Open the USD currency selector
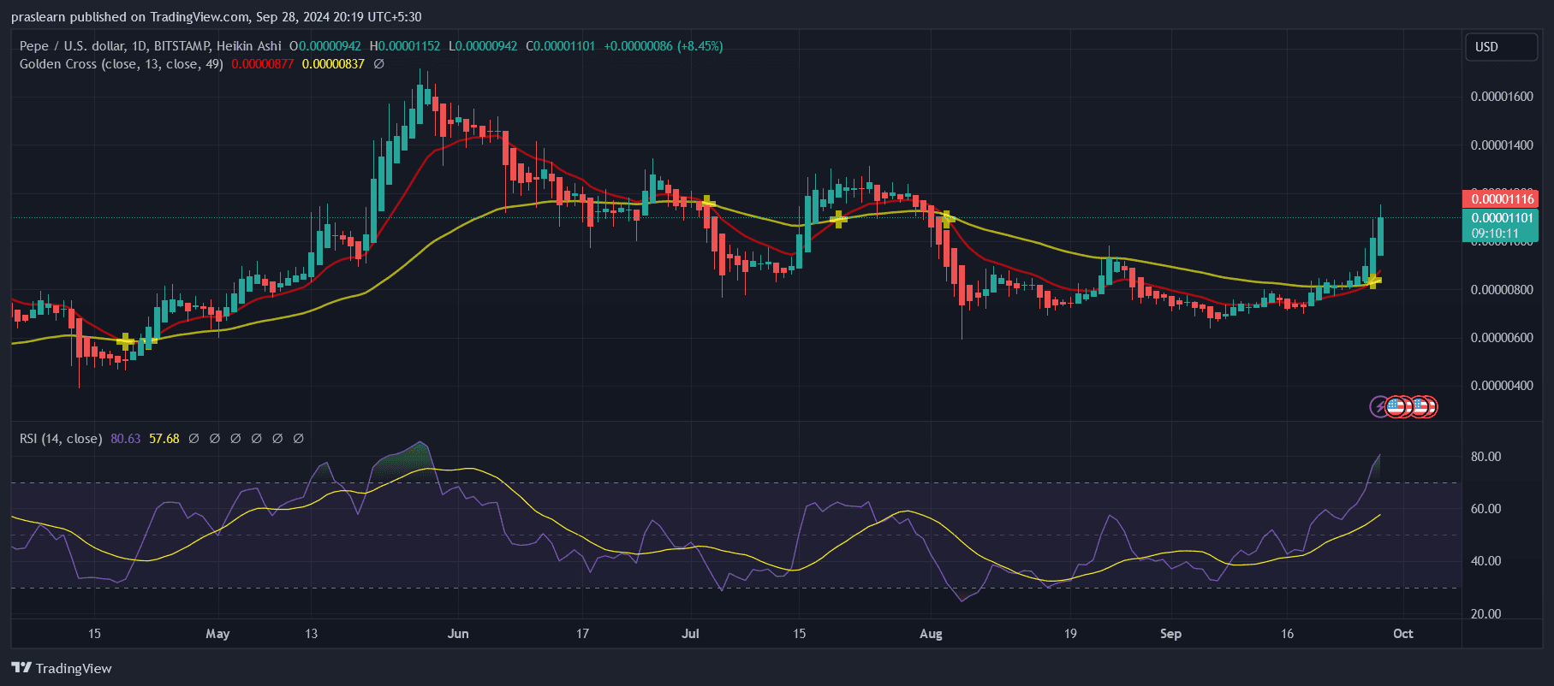1554x686 pixels. [1500, 47]
